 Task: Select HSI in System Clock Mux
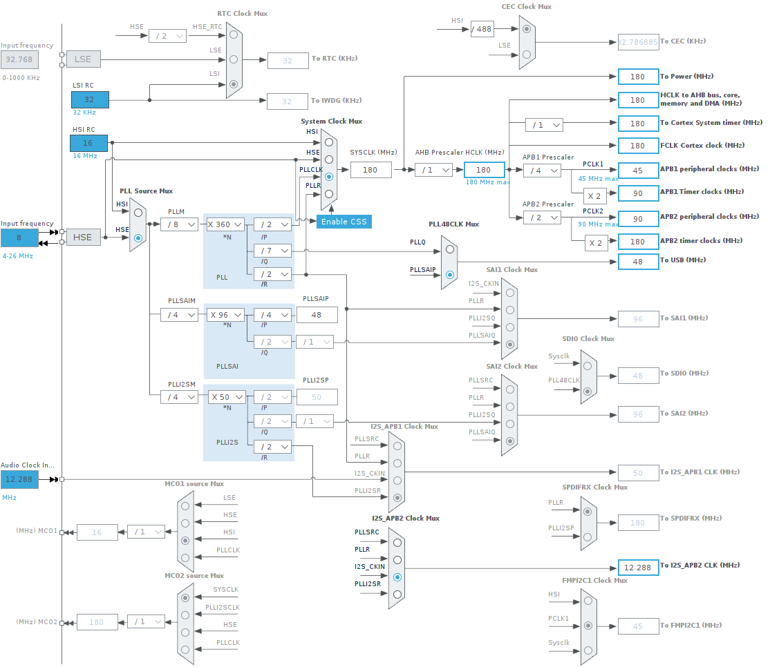point(329,141)
